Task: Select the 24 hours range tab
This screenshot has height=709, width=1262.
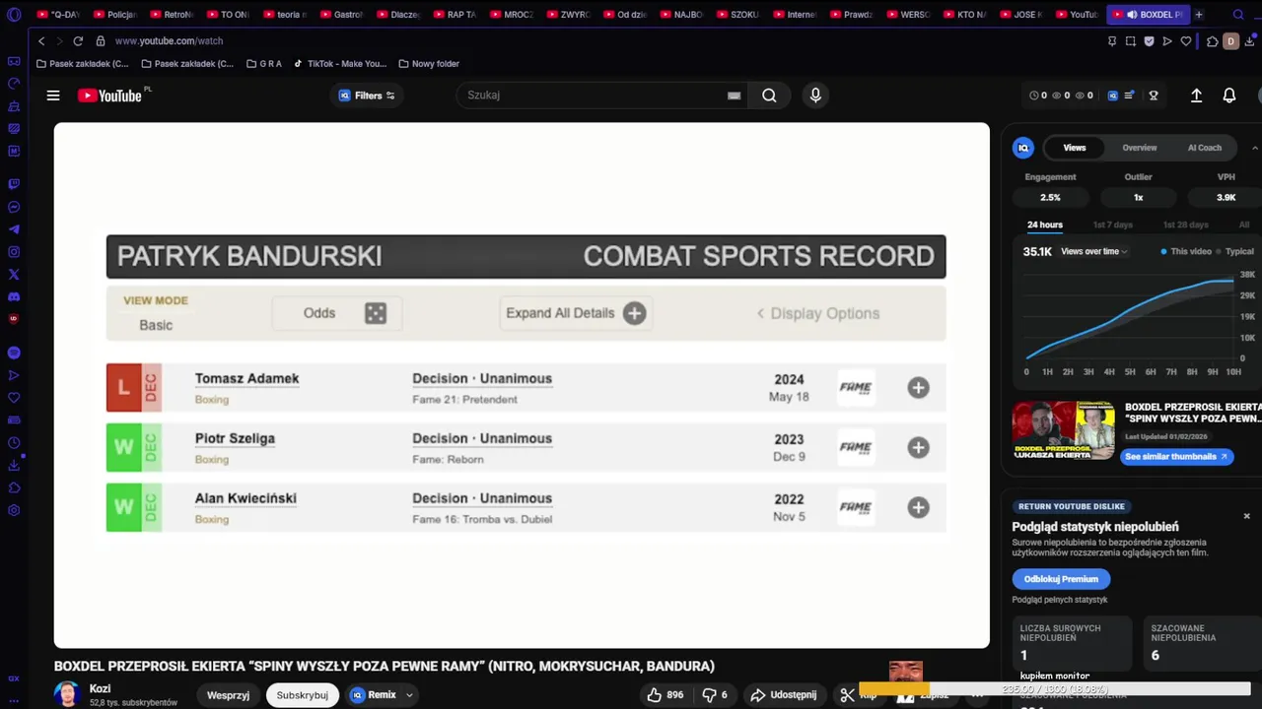Action: coord(1045,225)
